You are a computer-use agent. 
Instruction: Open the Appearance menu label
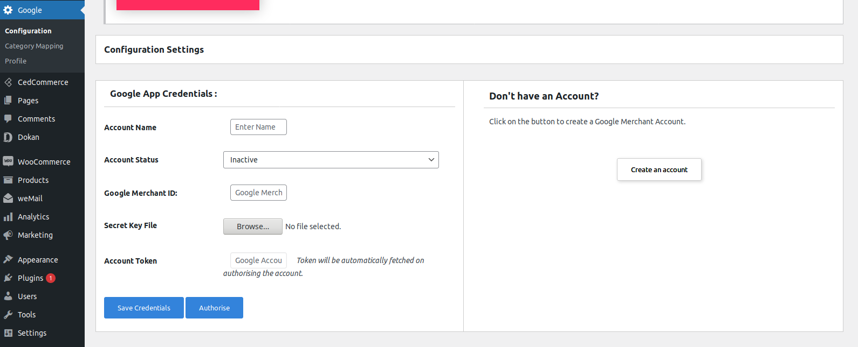click(x=38, y=260)
